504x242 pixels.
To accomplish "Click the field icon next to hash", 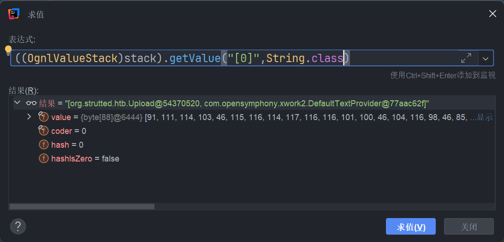I will click(44, 145).
